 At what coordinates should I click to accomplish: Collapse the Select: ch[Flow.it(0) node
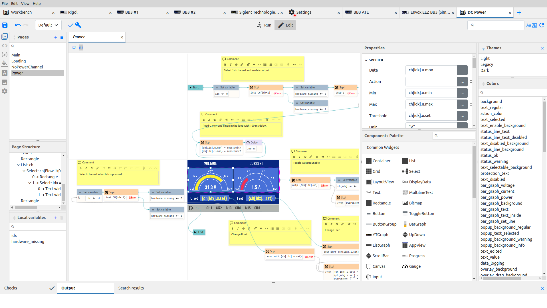[24, 171]
